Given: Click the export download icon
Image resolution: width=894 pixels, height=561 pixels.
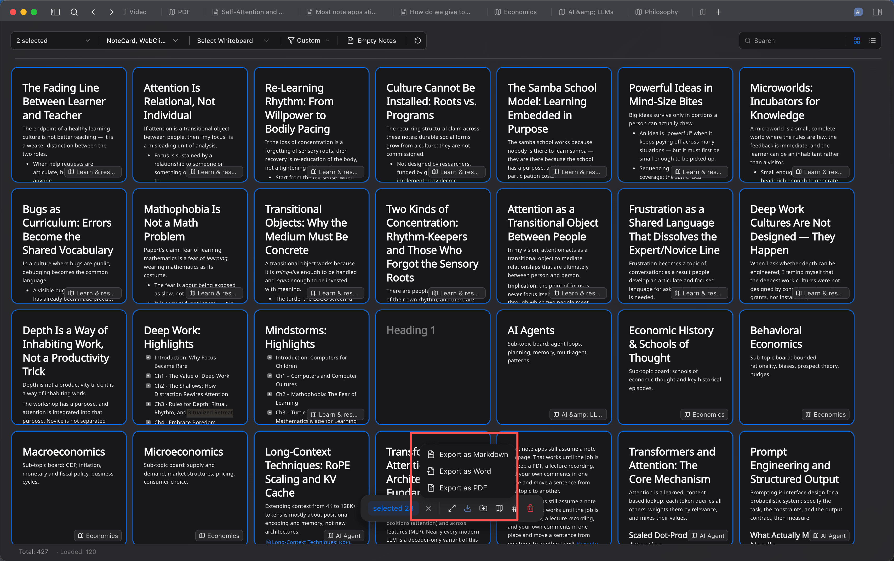Looking at the screenshot, I should 467,508.
